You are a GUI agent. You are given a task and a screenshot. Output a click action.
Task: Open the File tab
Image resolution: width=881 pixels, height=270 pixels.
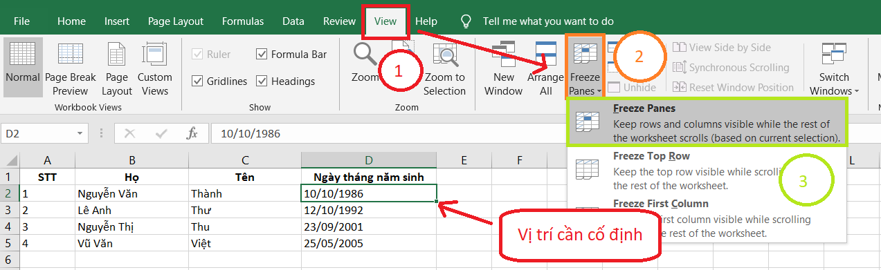coord(21,21)
